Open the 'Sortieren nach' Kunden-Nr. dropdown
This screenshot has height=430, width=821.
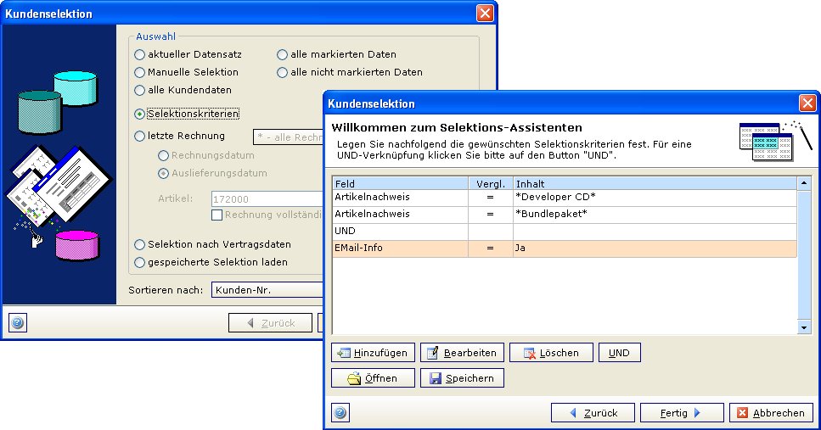[x=267, y=290]
